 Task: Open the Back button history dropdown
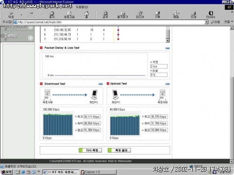[x=22, y=15]
